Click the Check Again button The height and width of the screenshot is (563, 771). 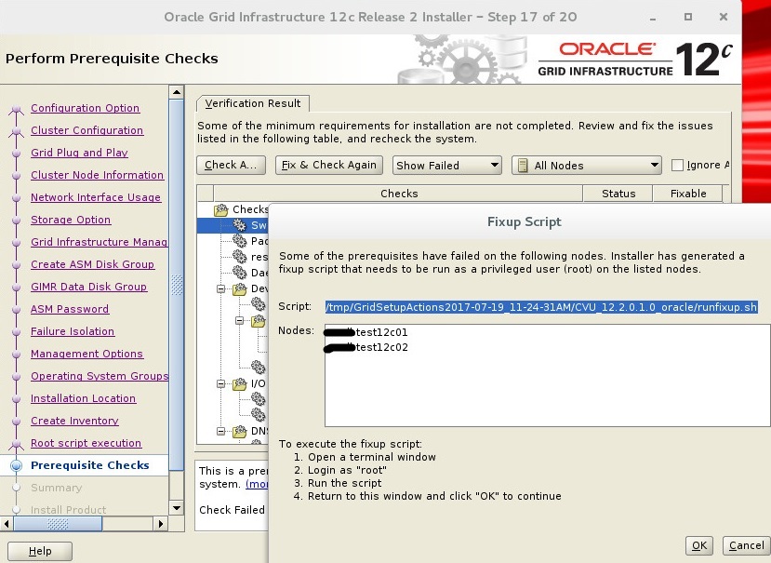coord(231,165)
